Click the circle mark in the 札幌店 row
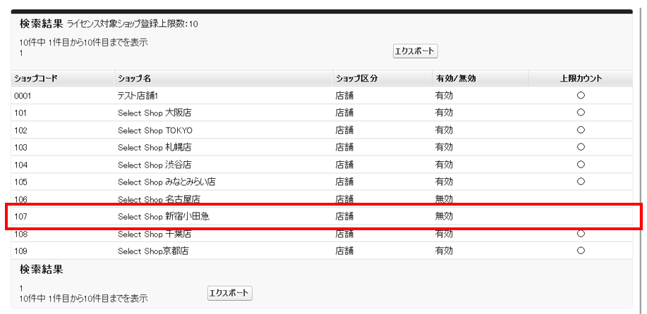 pos(581,147)
